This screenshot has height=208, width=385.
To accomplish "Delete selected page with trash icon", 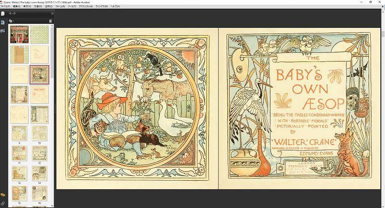I will point(50,21).
